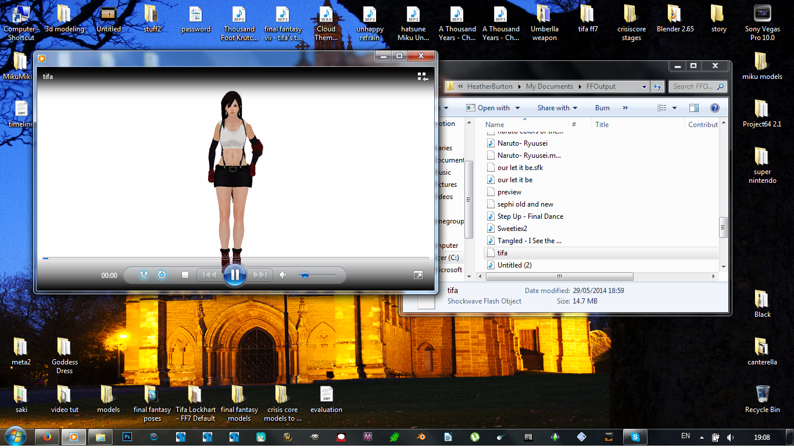Click the video seek bar
This screenshot has height=448, width=794.
tap(235, 258)
